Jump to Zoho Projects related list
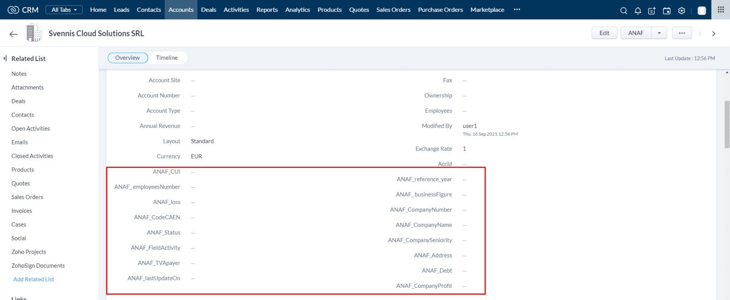The height and width of the screenshot is (300, 730). click(29, 252)
